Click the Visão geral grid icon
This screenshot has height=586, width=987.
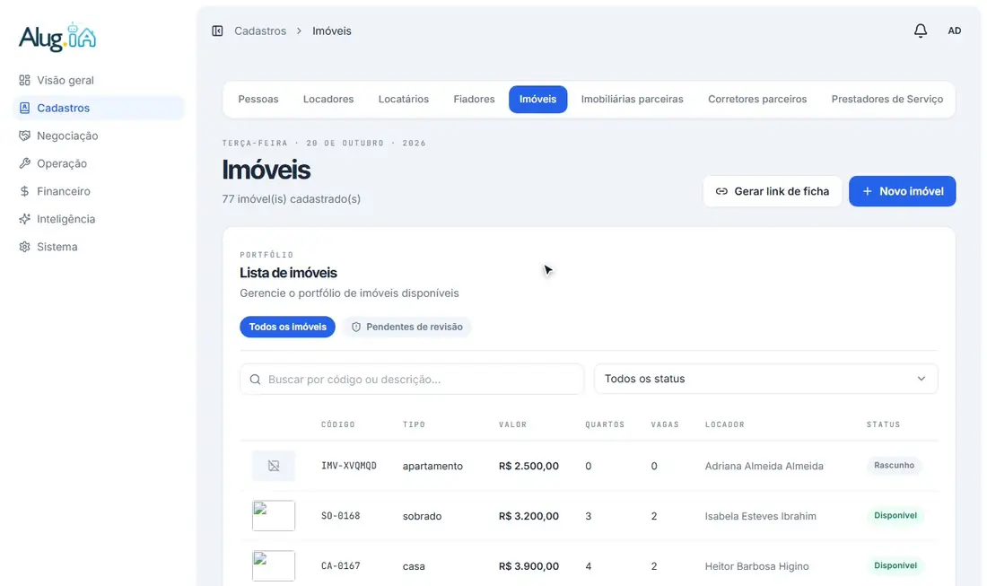[24, 80]
